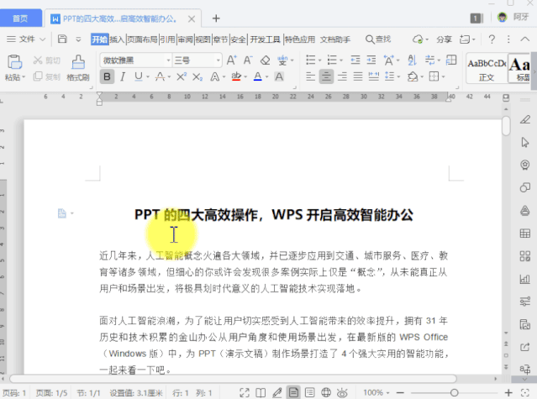The height and width of the screenshot is (399, 537).
Task: Add a new document tab with plus
Action: coord(216,18)
